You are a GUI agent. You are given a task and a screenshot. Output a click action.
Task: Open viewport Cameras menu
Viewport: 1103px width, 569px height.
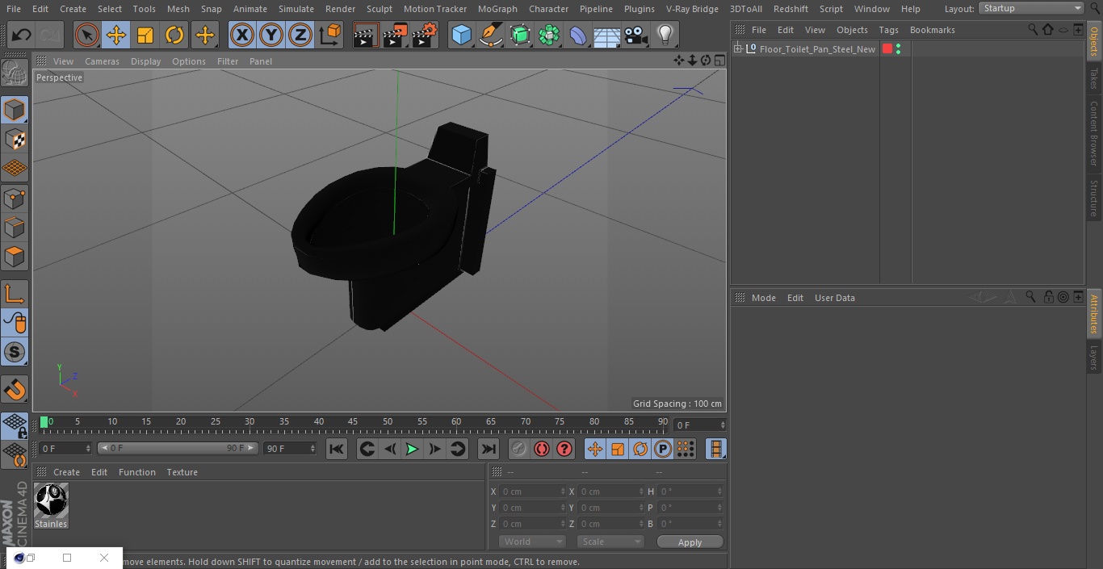tap(102, 61)
